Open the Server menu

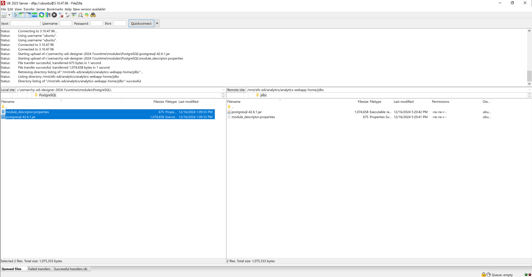point(41,9)
